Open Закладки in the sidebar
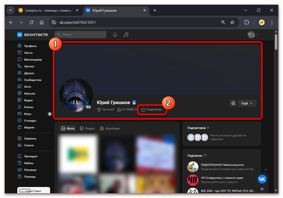This screenshot has height=198, width=283. pos(28,156)
